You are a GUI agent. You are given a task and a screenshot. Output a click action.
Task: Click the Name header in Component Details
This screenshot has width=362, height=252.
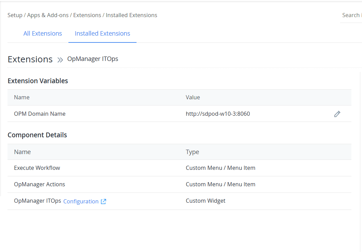22,152
